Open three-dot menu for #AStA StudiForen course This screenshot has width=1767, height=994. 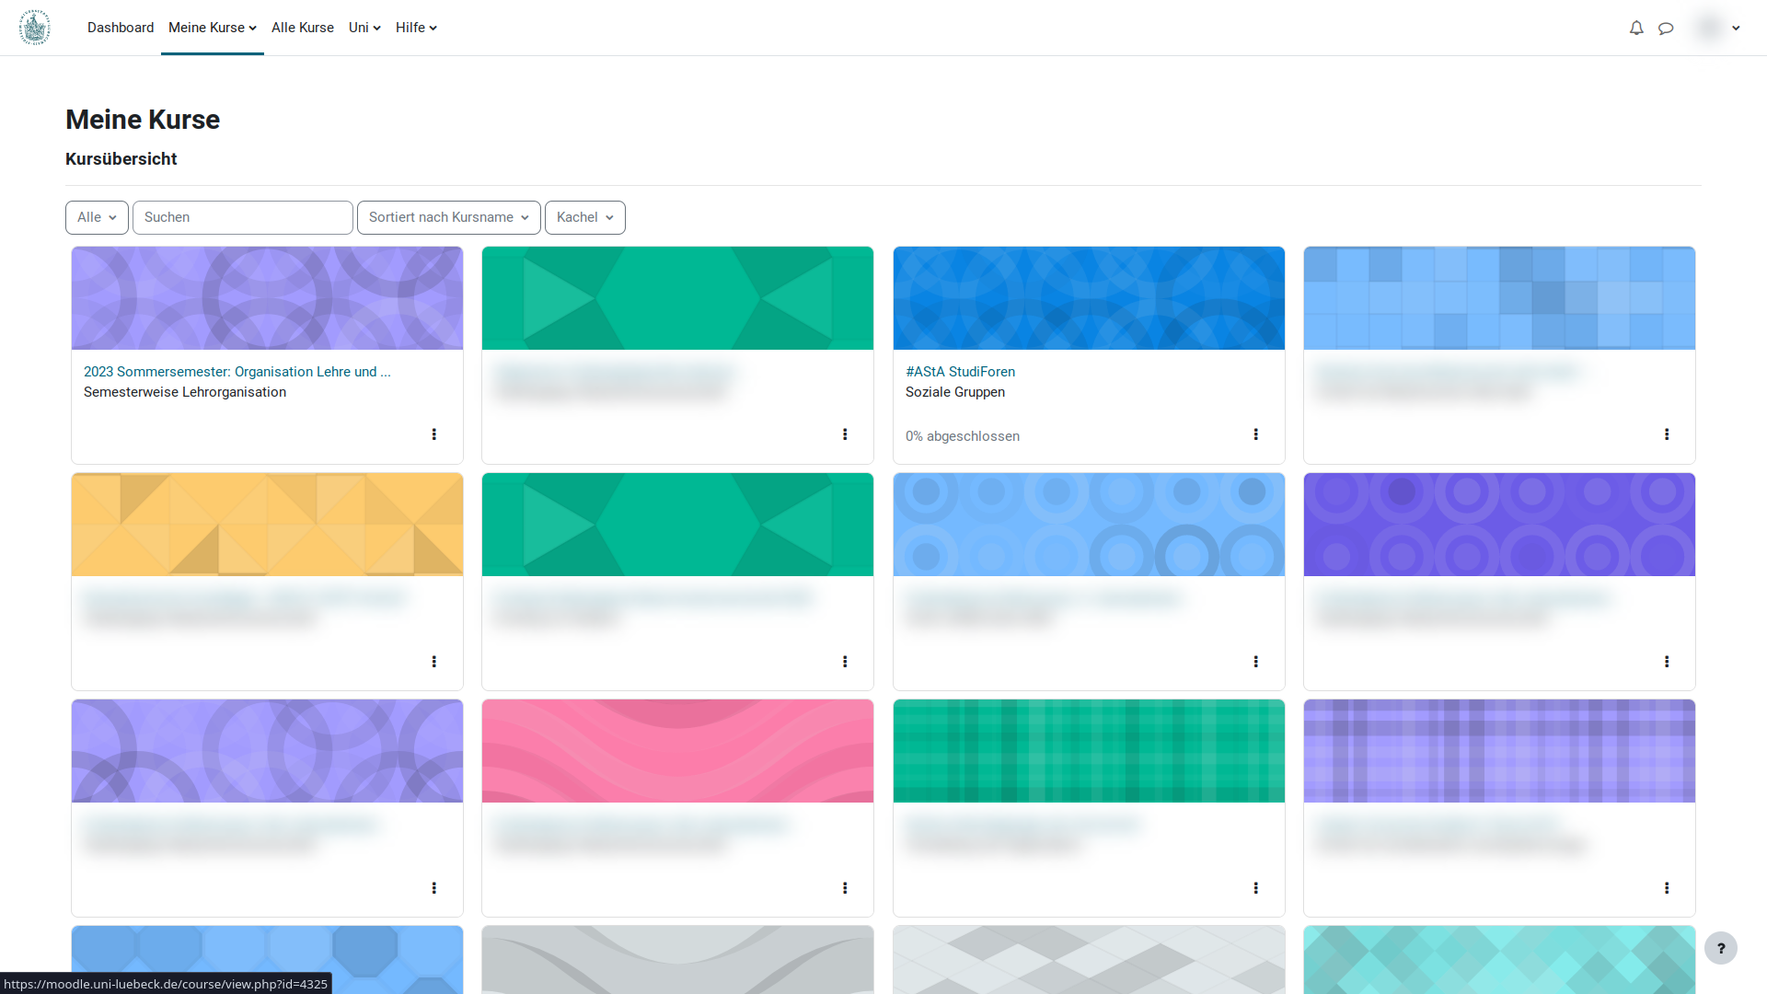1255,434
